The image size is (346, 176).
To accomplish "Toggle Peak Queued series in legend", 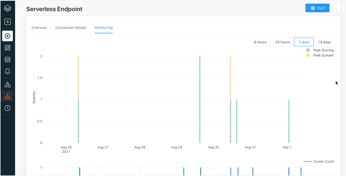I will coord(308,56).
